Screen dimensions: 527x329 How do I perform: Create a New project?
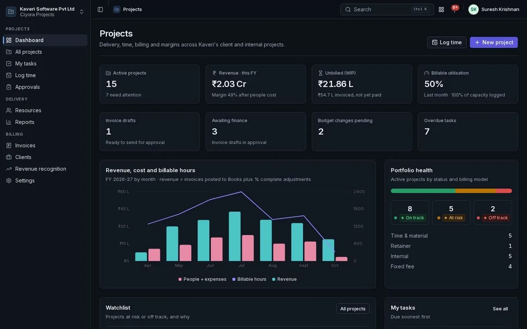494,42
